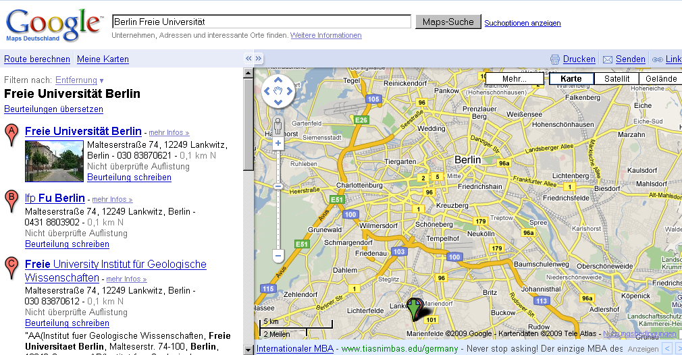Screen dimensions: 682x355
Task: Click the Köpenick label on map
Action: pyautogui.click(x=636, y=296)
